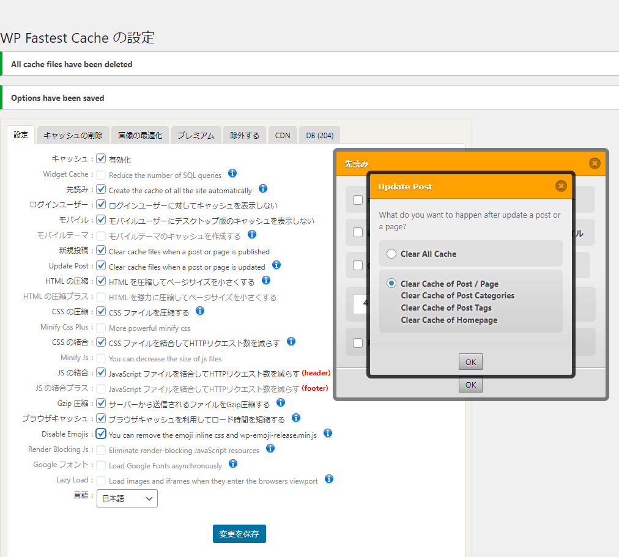Tick second checkbox in 先読み dialog
The width and height of the screenshot is (619, 557).
[x=358, y=232]
